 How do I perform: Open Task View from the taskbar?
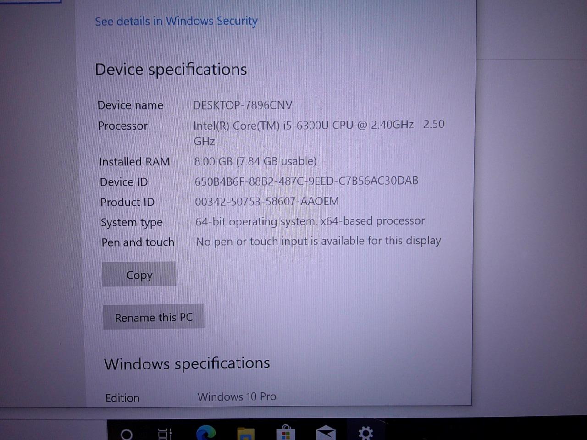click(x=165, y=434)
